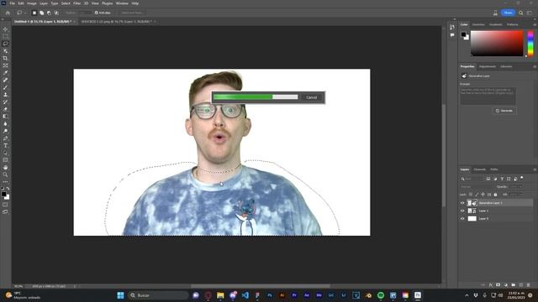Select the Hand tool
The width and height of the screenshot is (538, 302).
tap(5, 168)
